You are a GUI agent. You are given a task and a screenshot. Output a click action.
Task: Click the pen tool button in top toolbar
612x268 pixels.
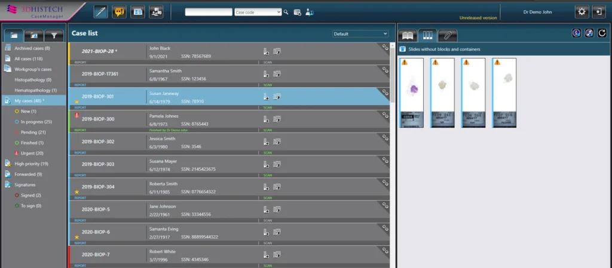pyautogui.click(x=100, y=12)
